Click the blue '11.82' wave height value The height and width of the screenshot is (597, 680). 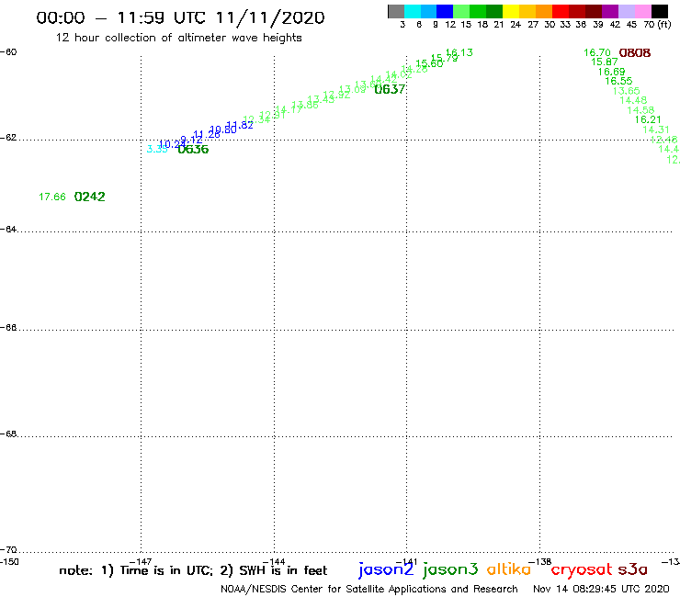coord(240,125)
